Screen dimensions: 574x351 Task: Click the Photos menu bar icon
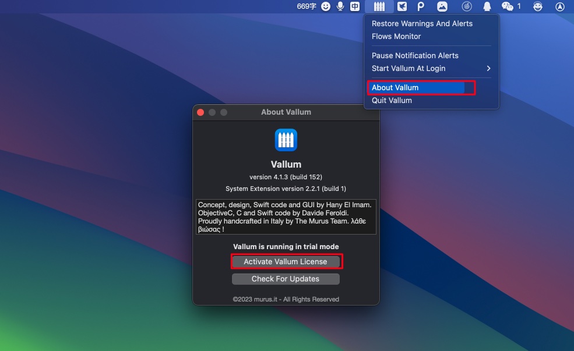click(x=442, y=6)
